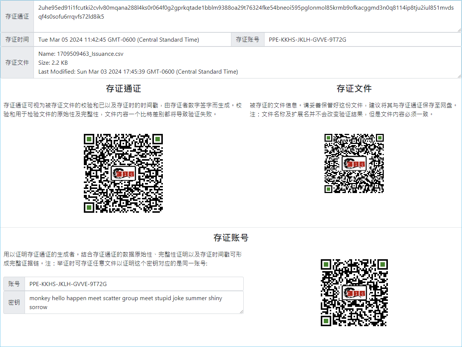Screen dimensions: 462x347
Task: Click the 存证文件 label beside file info
Action: 17,62
